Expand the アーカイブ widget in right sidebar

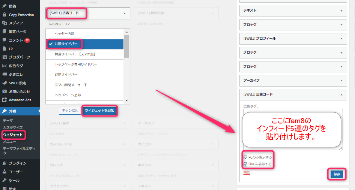[341, 80]
